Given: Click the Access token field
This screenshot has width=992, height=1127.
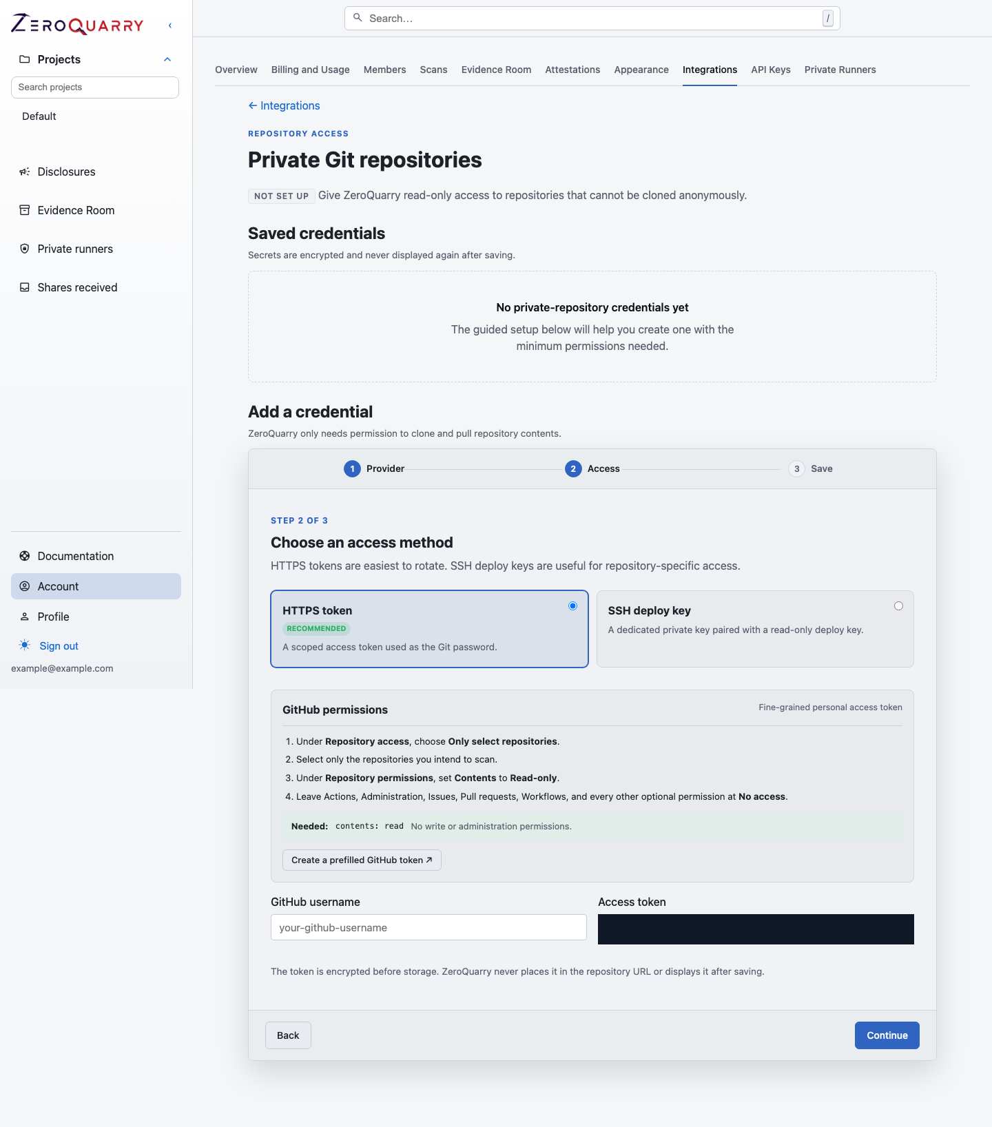Looking at the screenshot, I should [x=756, y=929].
